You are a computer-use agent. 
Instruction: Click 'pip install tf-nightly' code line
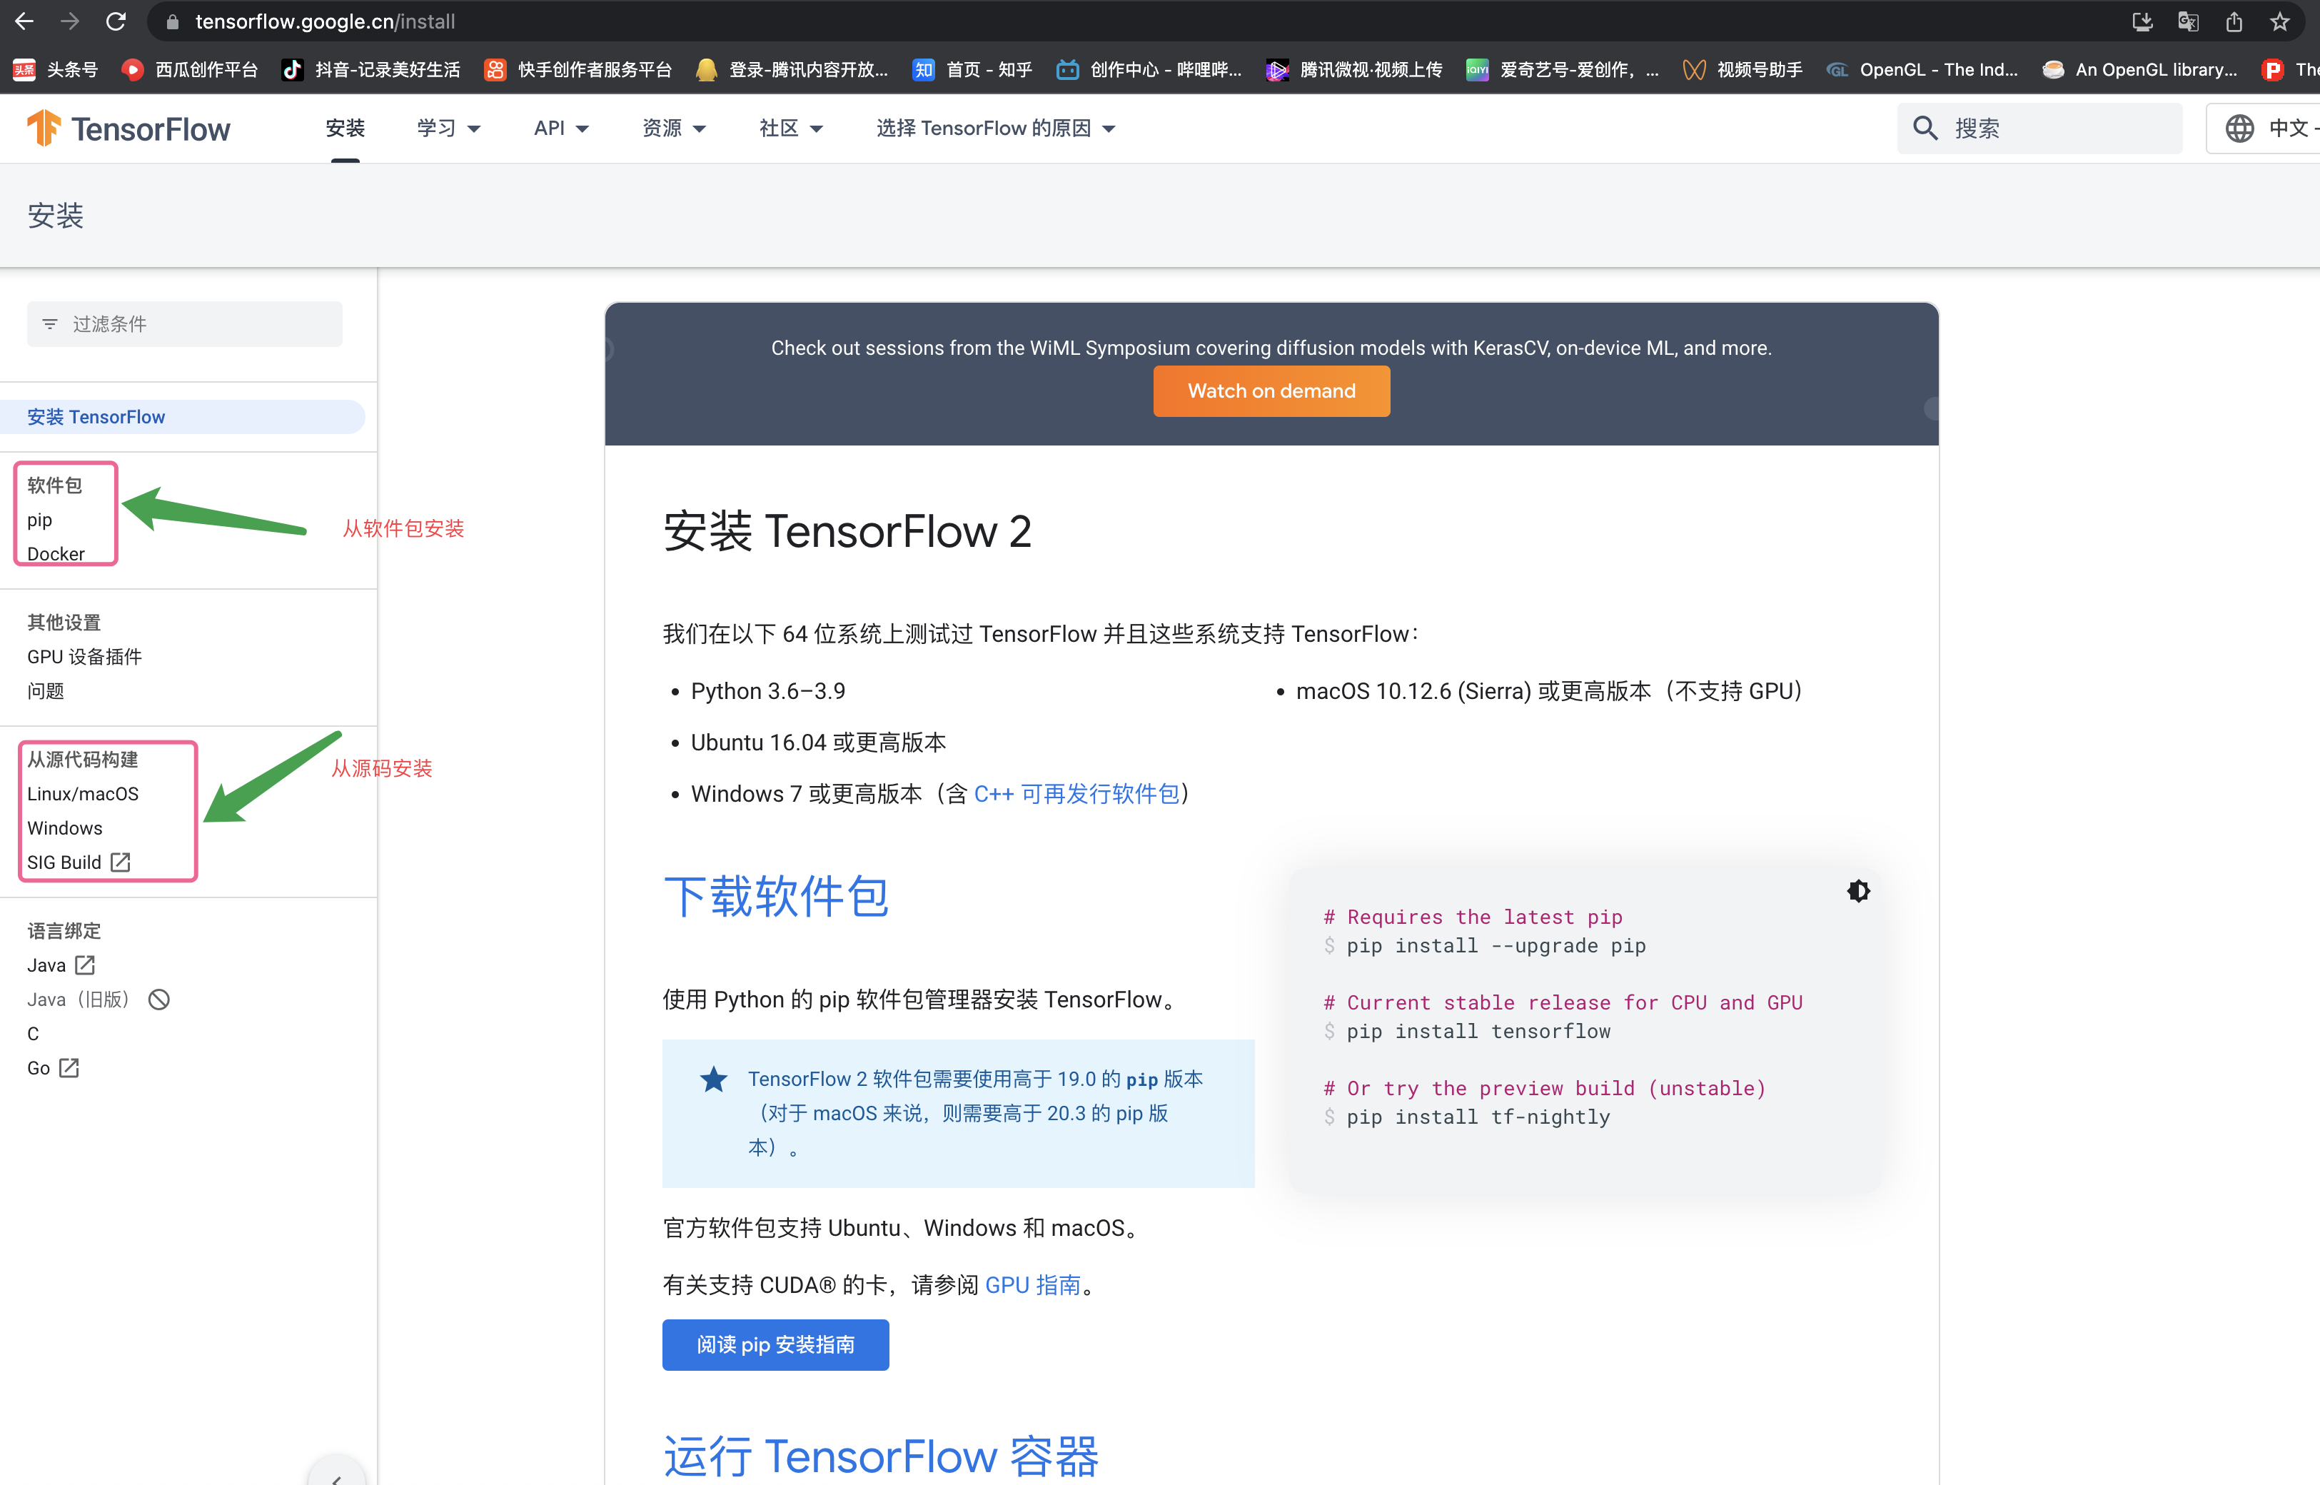(1478, 1117)
